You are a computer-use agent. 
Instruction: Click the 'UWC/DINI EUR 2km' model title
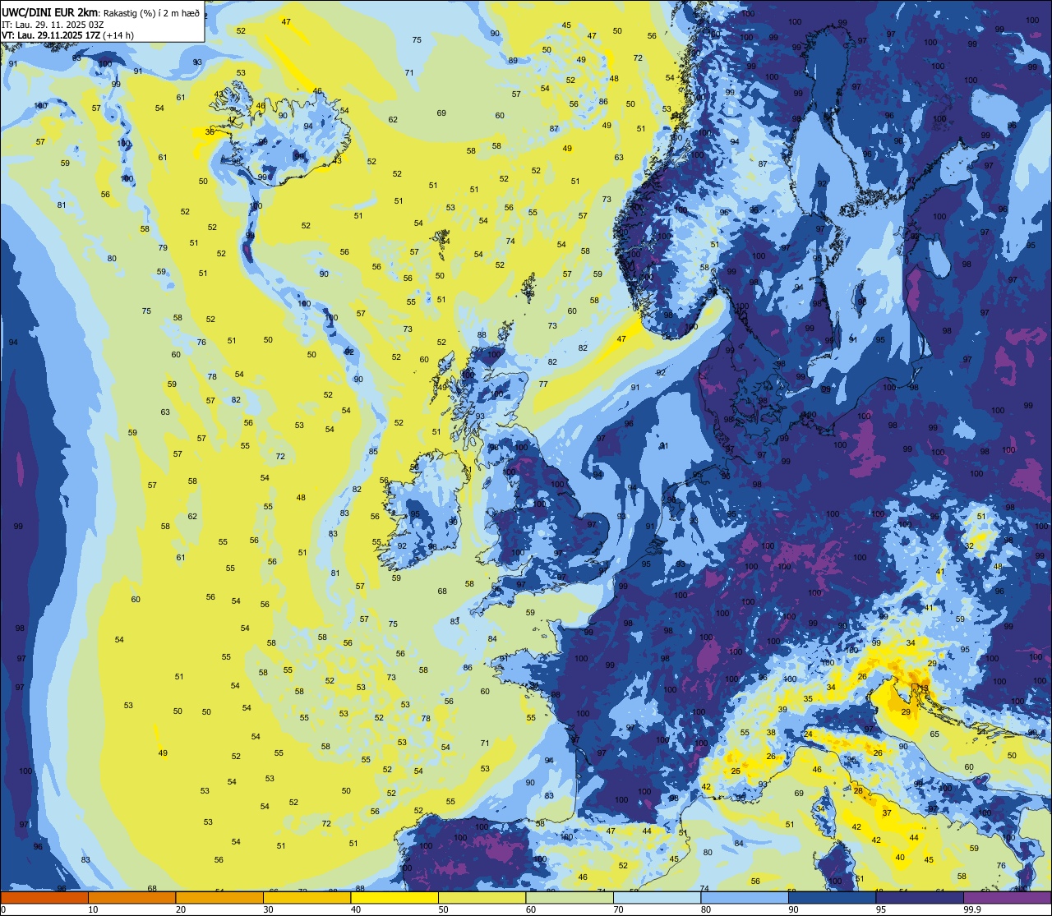[50, 12]
